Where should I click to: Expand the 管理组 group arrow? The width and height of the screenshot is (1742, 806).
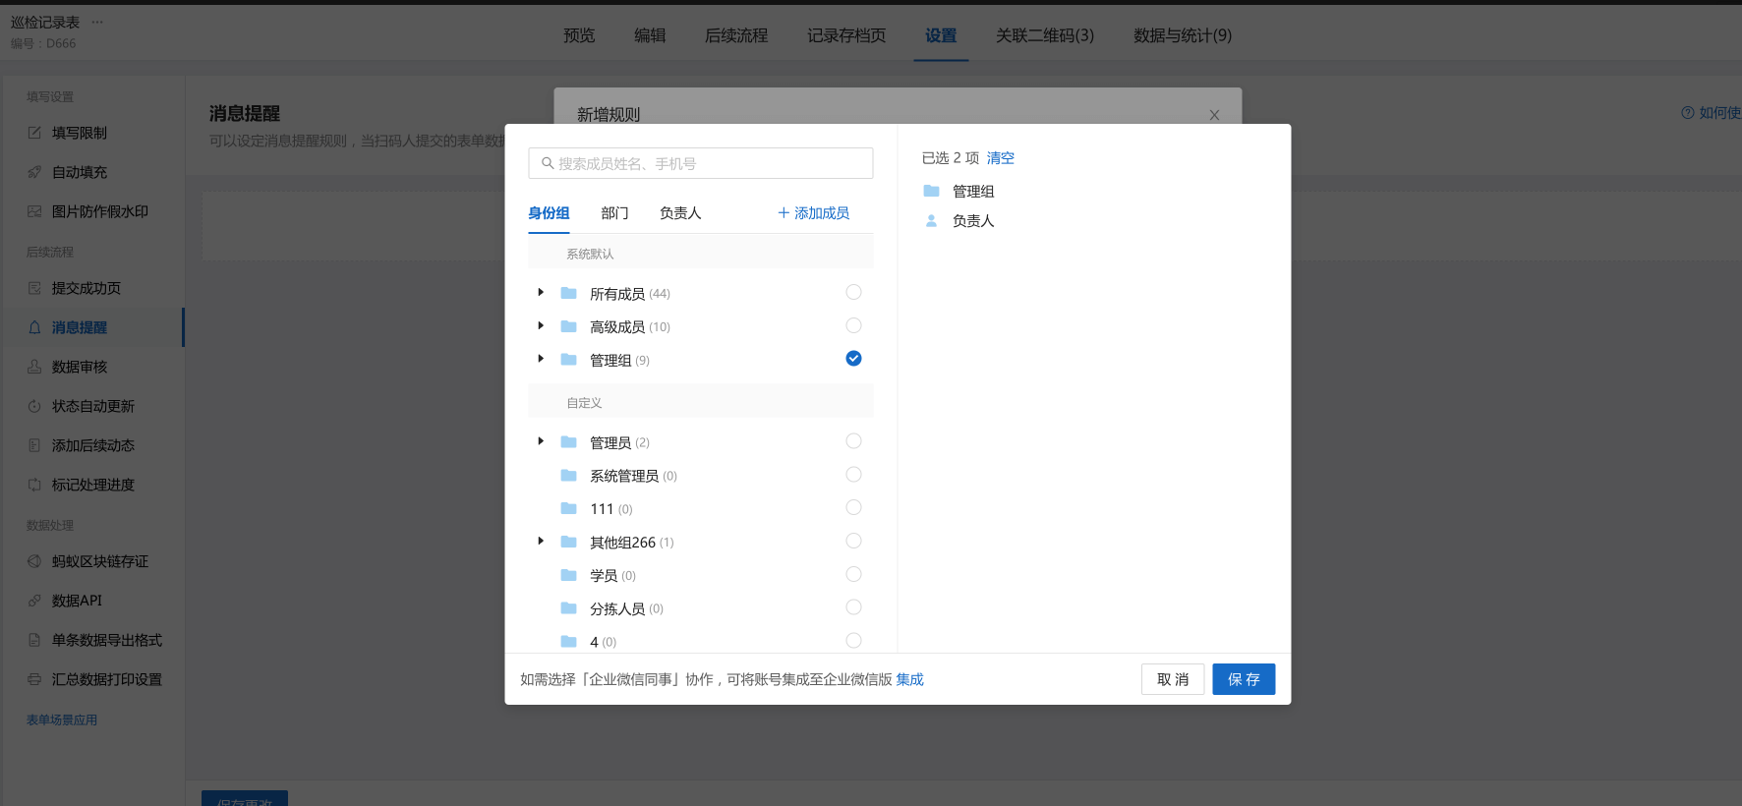coord(541,360)
